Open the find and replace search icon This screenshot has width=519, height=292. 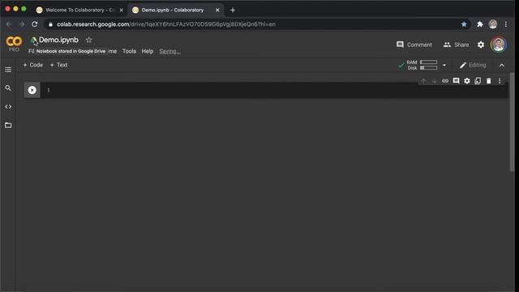point(8,88)
